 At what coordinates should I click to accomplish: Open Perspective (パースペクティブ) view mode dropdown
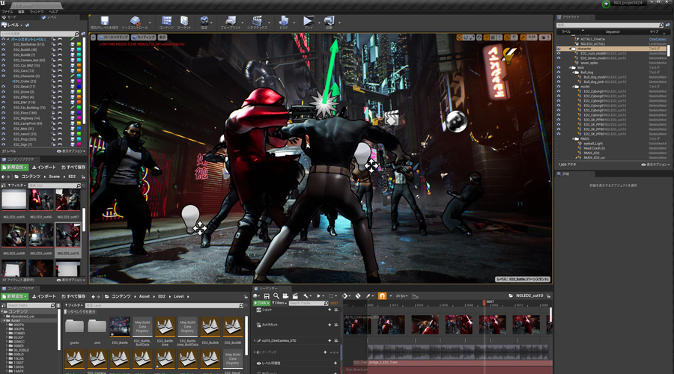pos(114,37)
